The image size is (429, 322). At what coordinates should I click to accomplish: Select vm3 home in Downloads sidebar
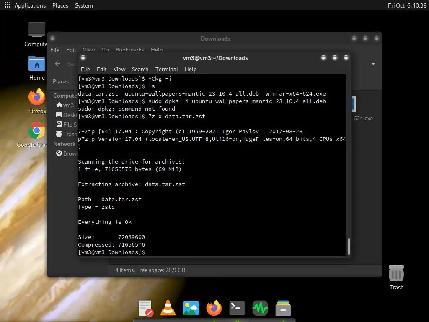tap(65, 105)
